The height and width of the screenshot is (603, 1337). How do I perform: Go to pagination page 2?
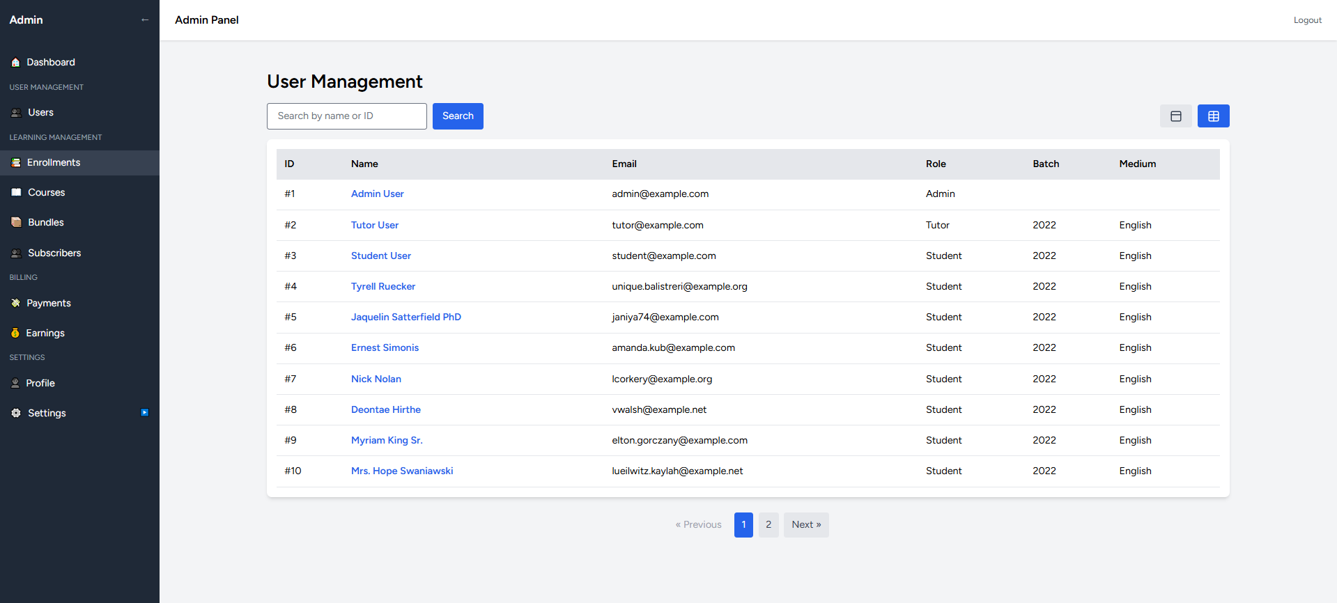tap(768, 525)
